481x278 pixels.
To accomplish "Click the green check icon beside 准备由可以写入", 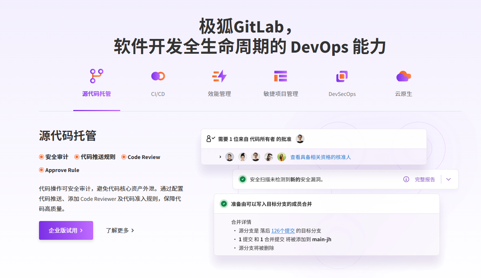I will point(224,204).
